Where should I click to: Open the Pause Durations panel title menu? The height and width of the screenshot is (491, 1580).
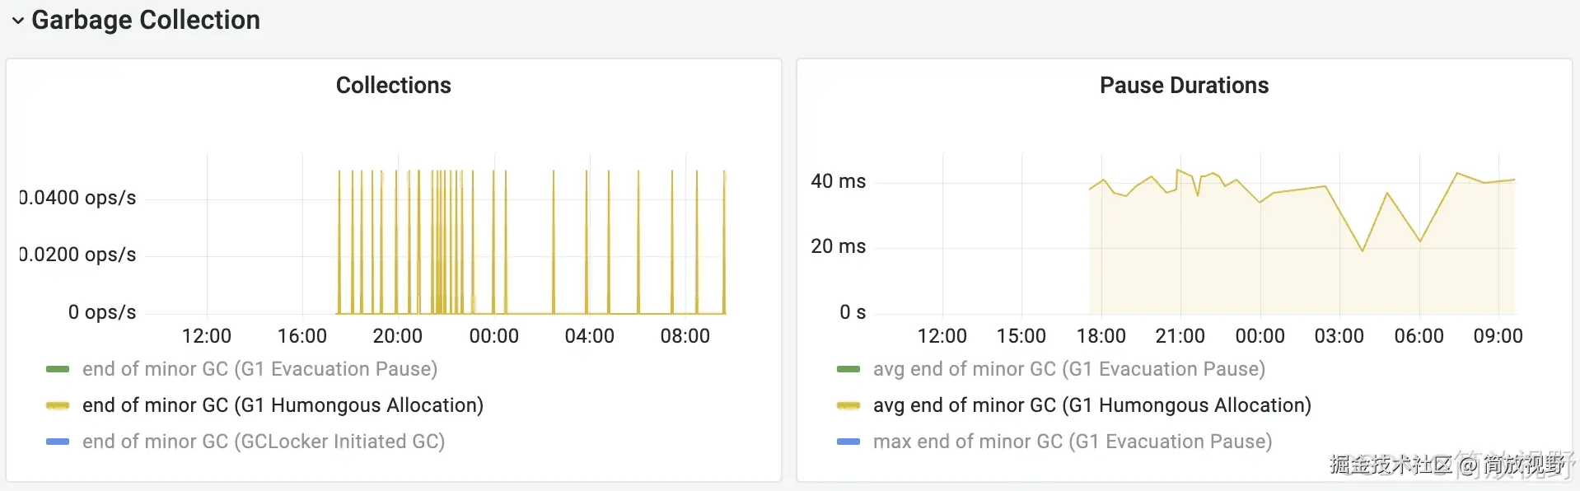pos(1184,86)
